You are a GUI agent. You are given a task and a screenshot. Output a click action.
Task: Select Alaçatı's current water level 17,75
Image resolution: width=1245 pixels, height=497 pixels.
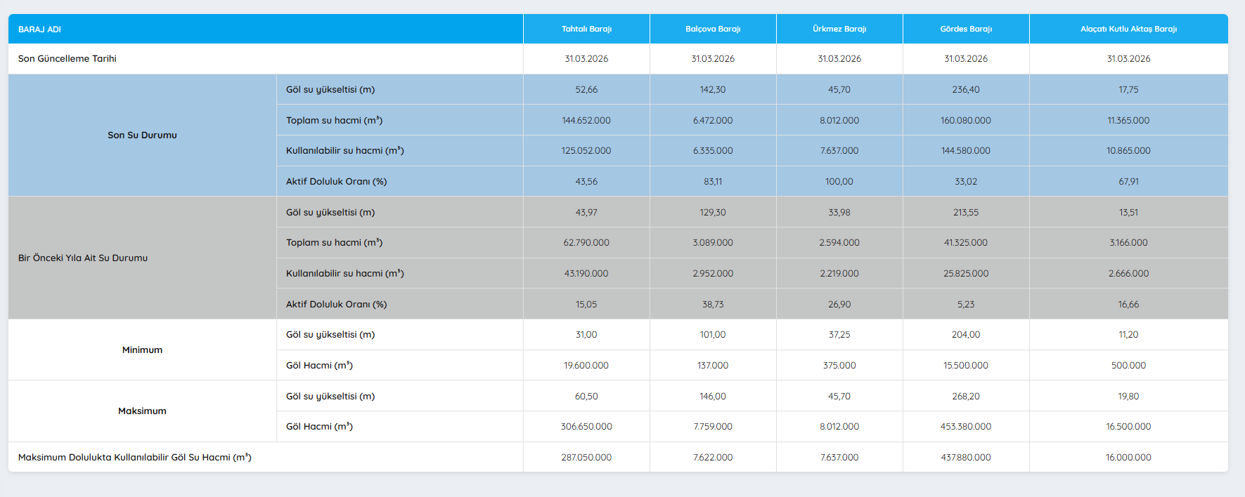click(x=1128, y=90)
